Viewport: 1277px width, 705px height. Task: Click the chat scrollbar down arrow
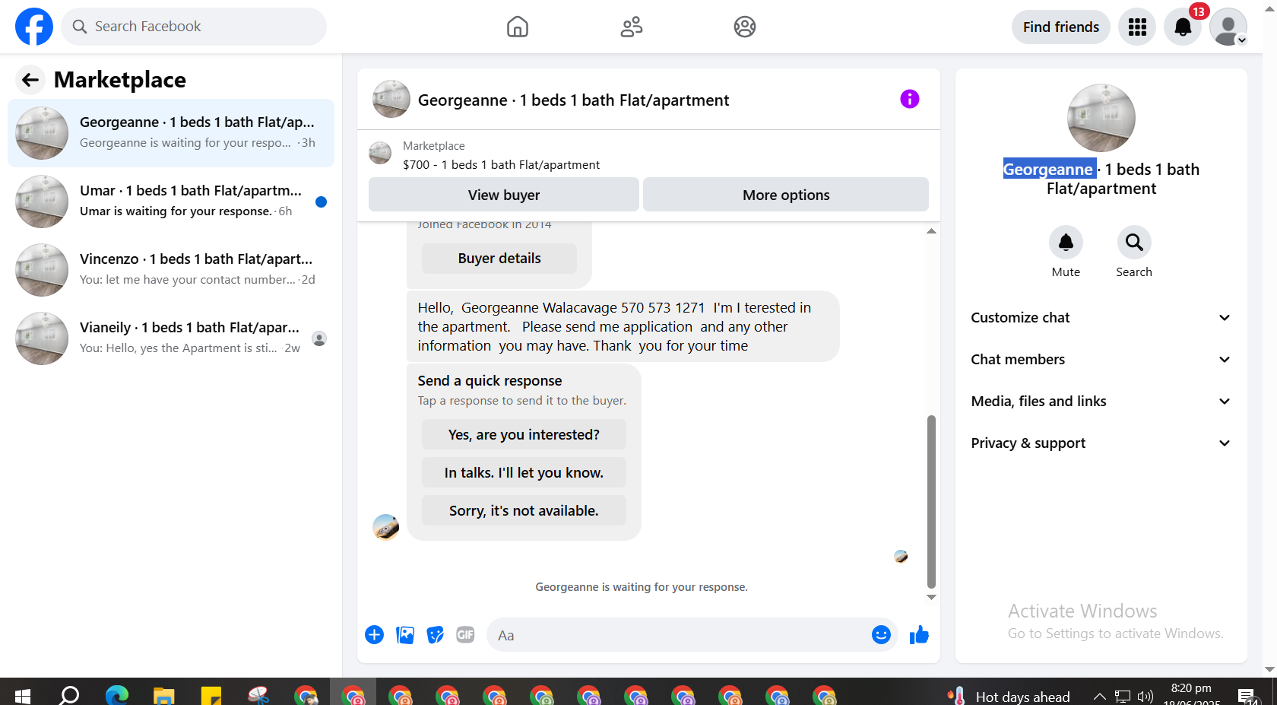coord(931,597)
